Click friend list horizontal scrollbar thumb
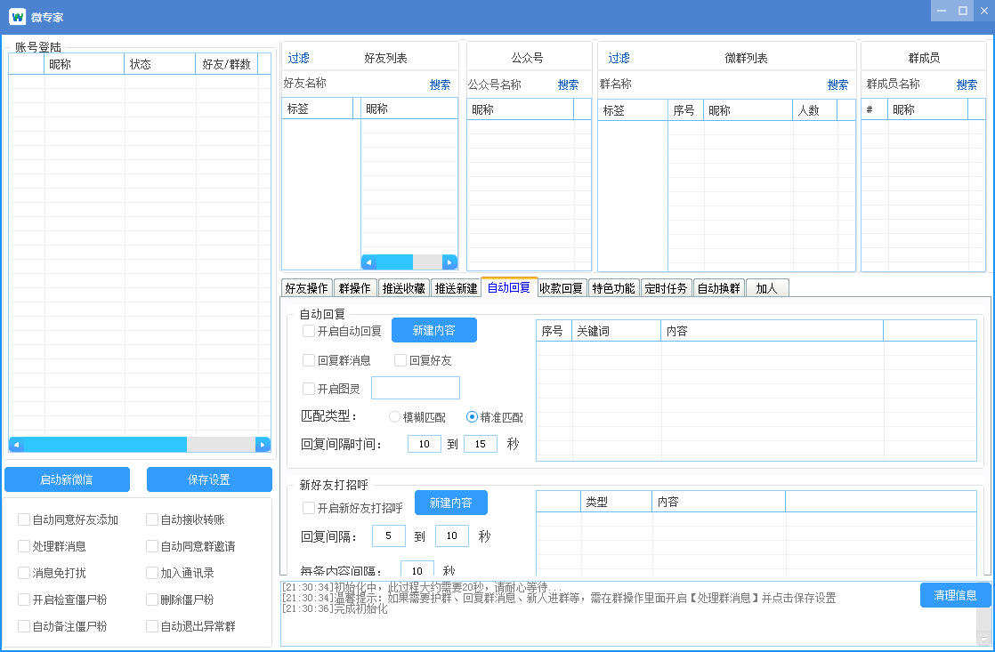Screen dimensions: 995x652 tap(394, 262)
